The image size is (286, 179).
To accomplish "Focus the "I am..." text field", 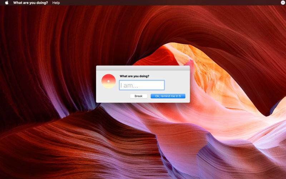I will coord(142,85).
